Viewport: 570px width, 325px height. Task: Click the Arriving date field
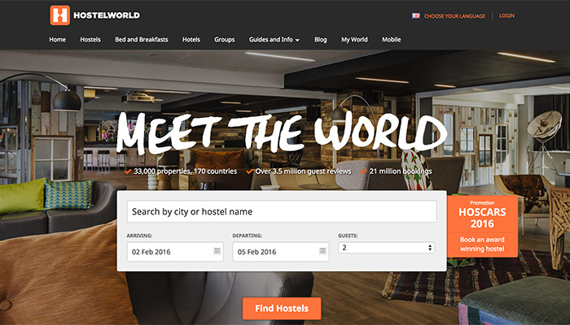click(175, 252)
